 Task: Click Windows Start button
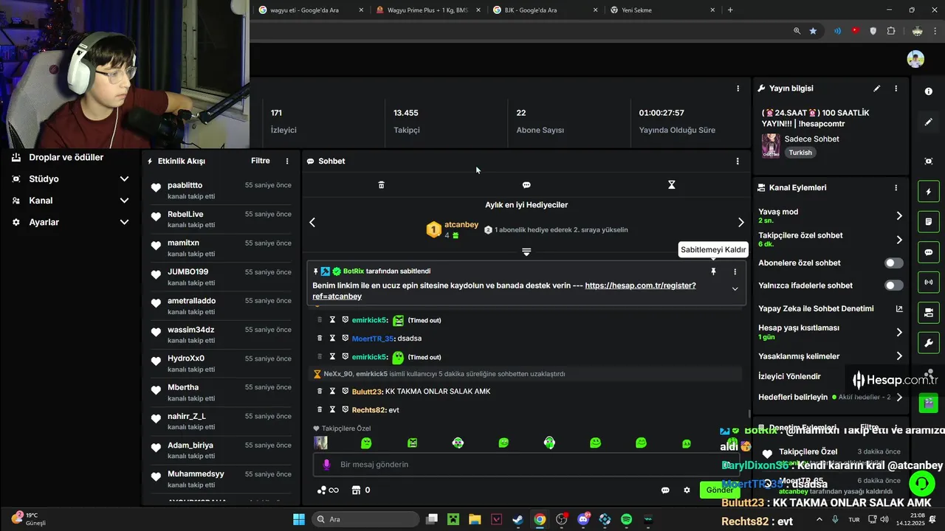click(x=299, y=519)
